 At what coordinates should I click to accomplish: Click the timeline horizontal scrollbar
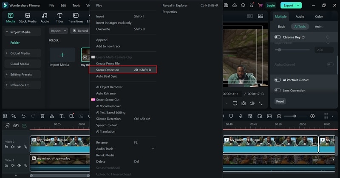click(59, 175)
